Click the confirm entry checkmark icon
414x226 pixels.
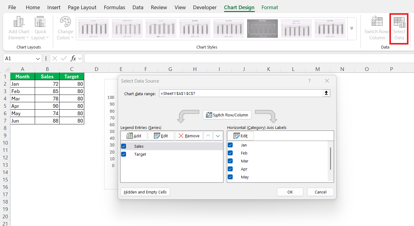pos(64,58)
